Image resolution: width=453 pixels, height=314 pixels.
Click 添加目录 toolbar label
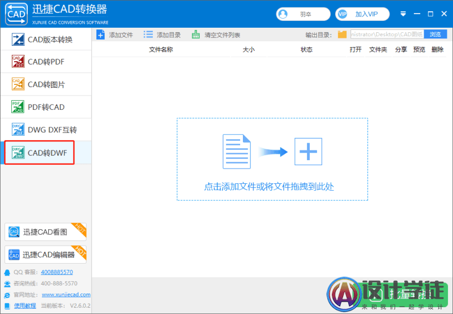tap(169, 35)
